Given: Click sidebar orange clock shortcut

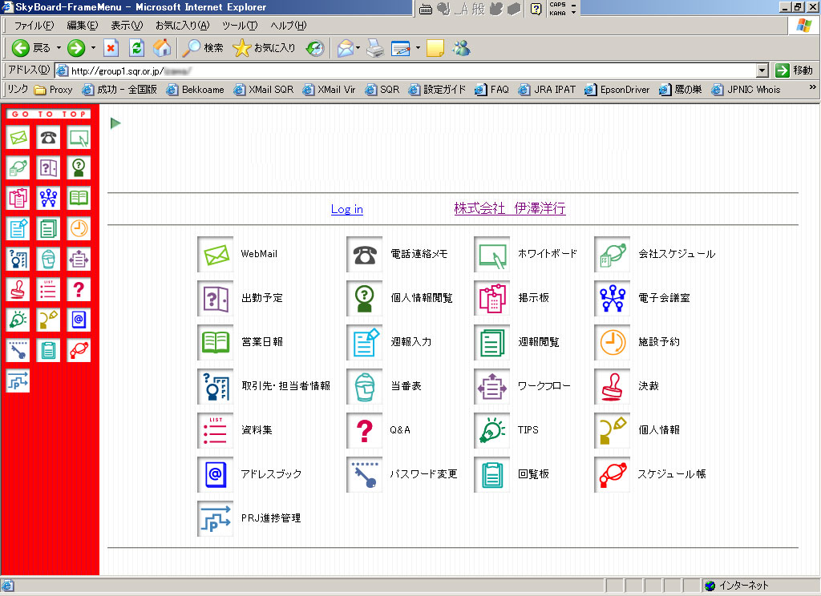Looking at the screenshot, I should [x=79, y=228].
